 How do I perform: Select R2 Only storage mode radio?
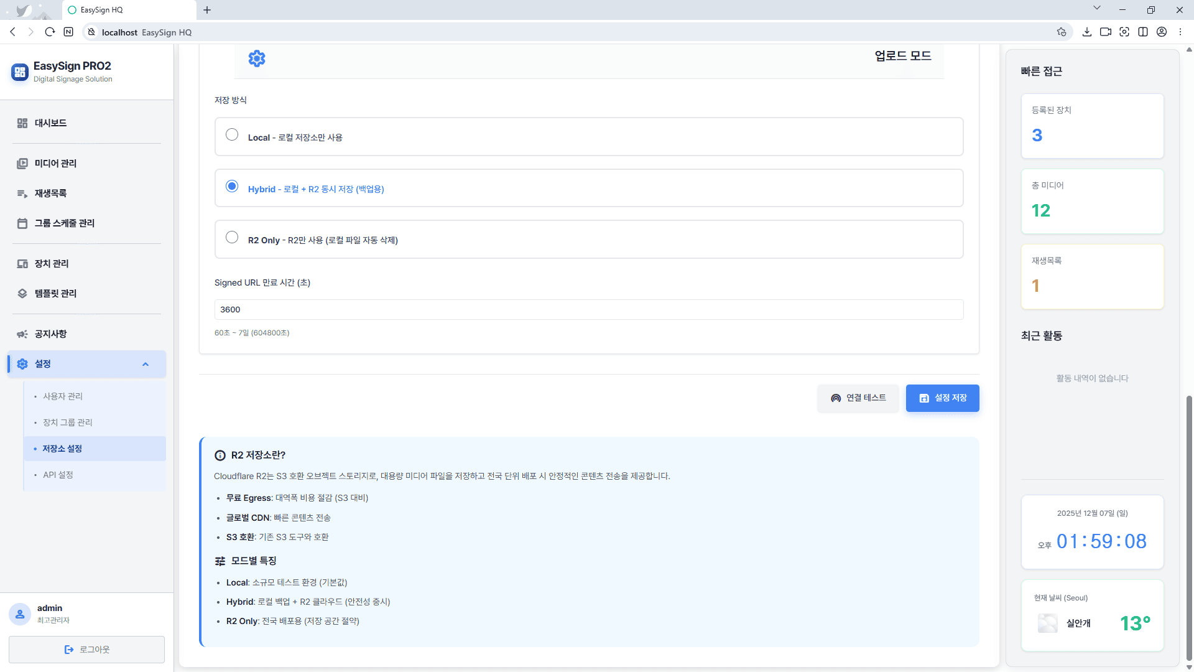232,238
